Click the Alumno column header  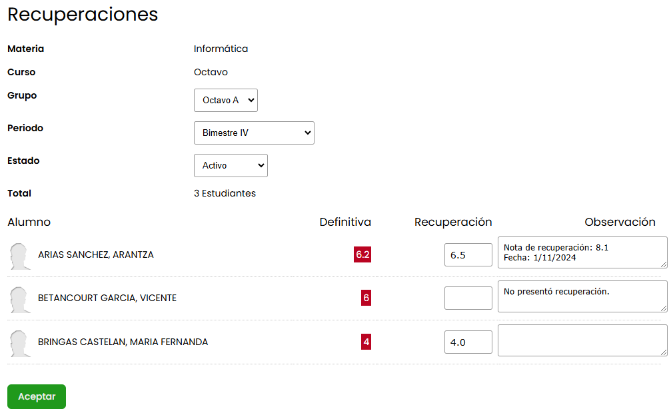point(29,222)
